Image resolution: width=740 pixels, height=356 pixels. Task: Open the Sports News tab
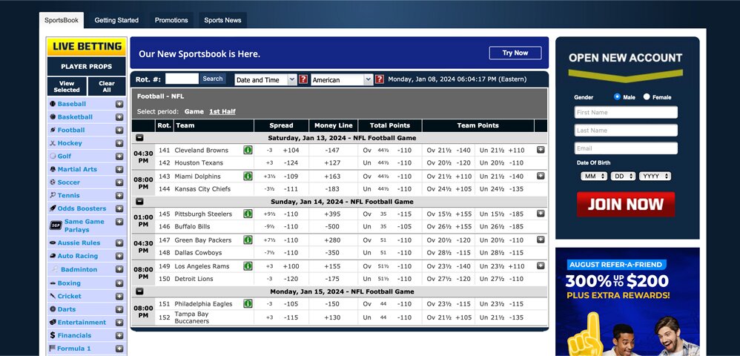(x=222, y=20)
